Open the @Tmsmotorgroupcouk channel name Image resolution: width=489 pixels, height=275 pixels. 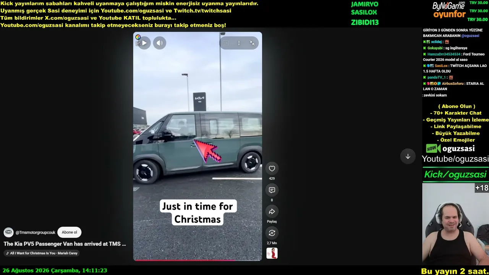click(36, 232)
